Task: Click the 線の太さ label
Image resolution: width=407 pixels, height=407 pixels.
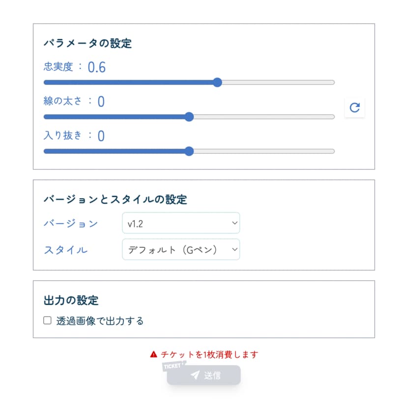Action: [x=61, y=101]
